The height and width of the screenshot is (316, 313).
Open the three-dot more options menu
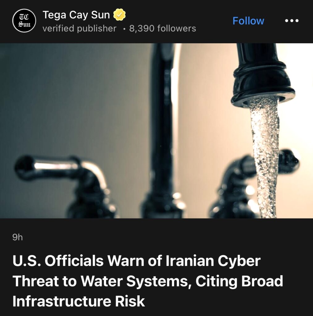[x=292, y=21]
